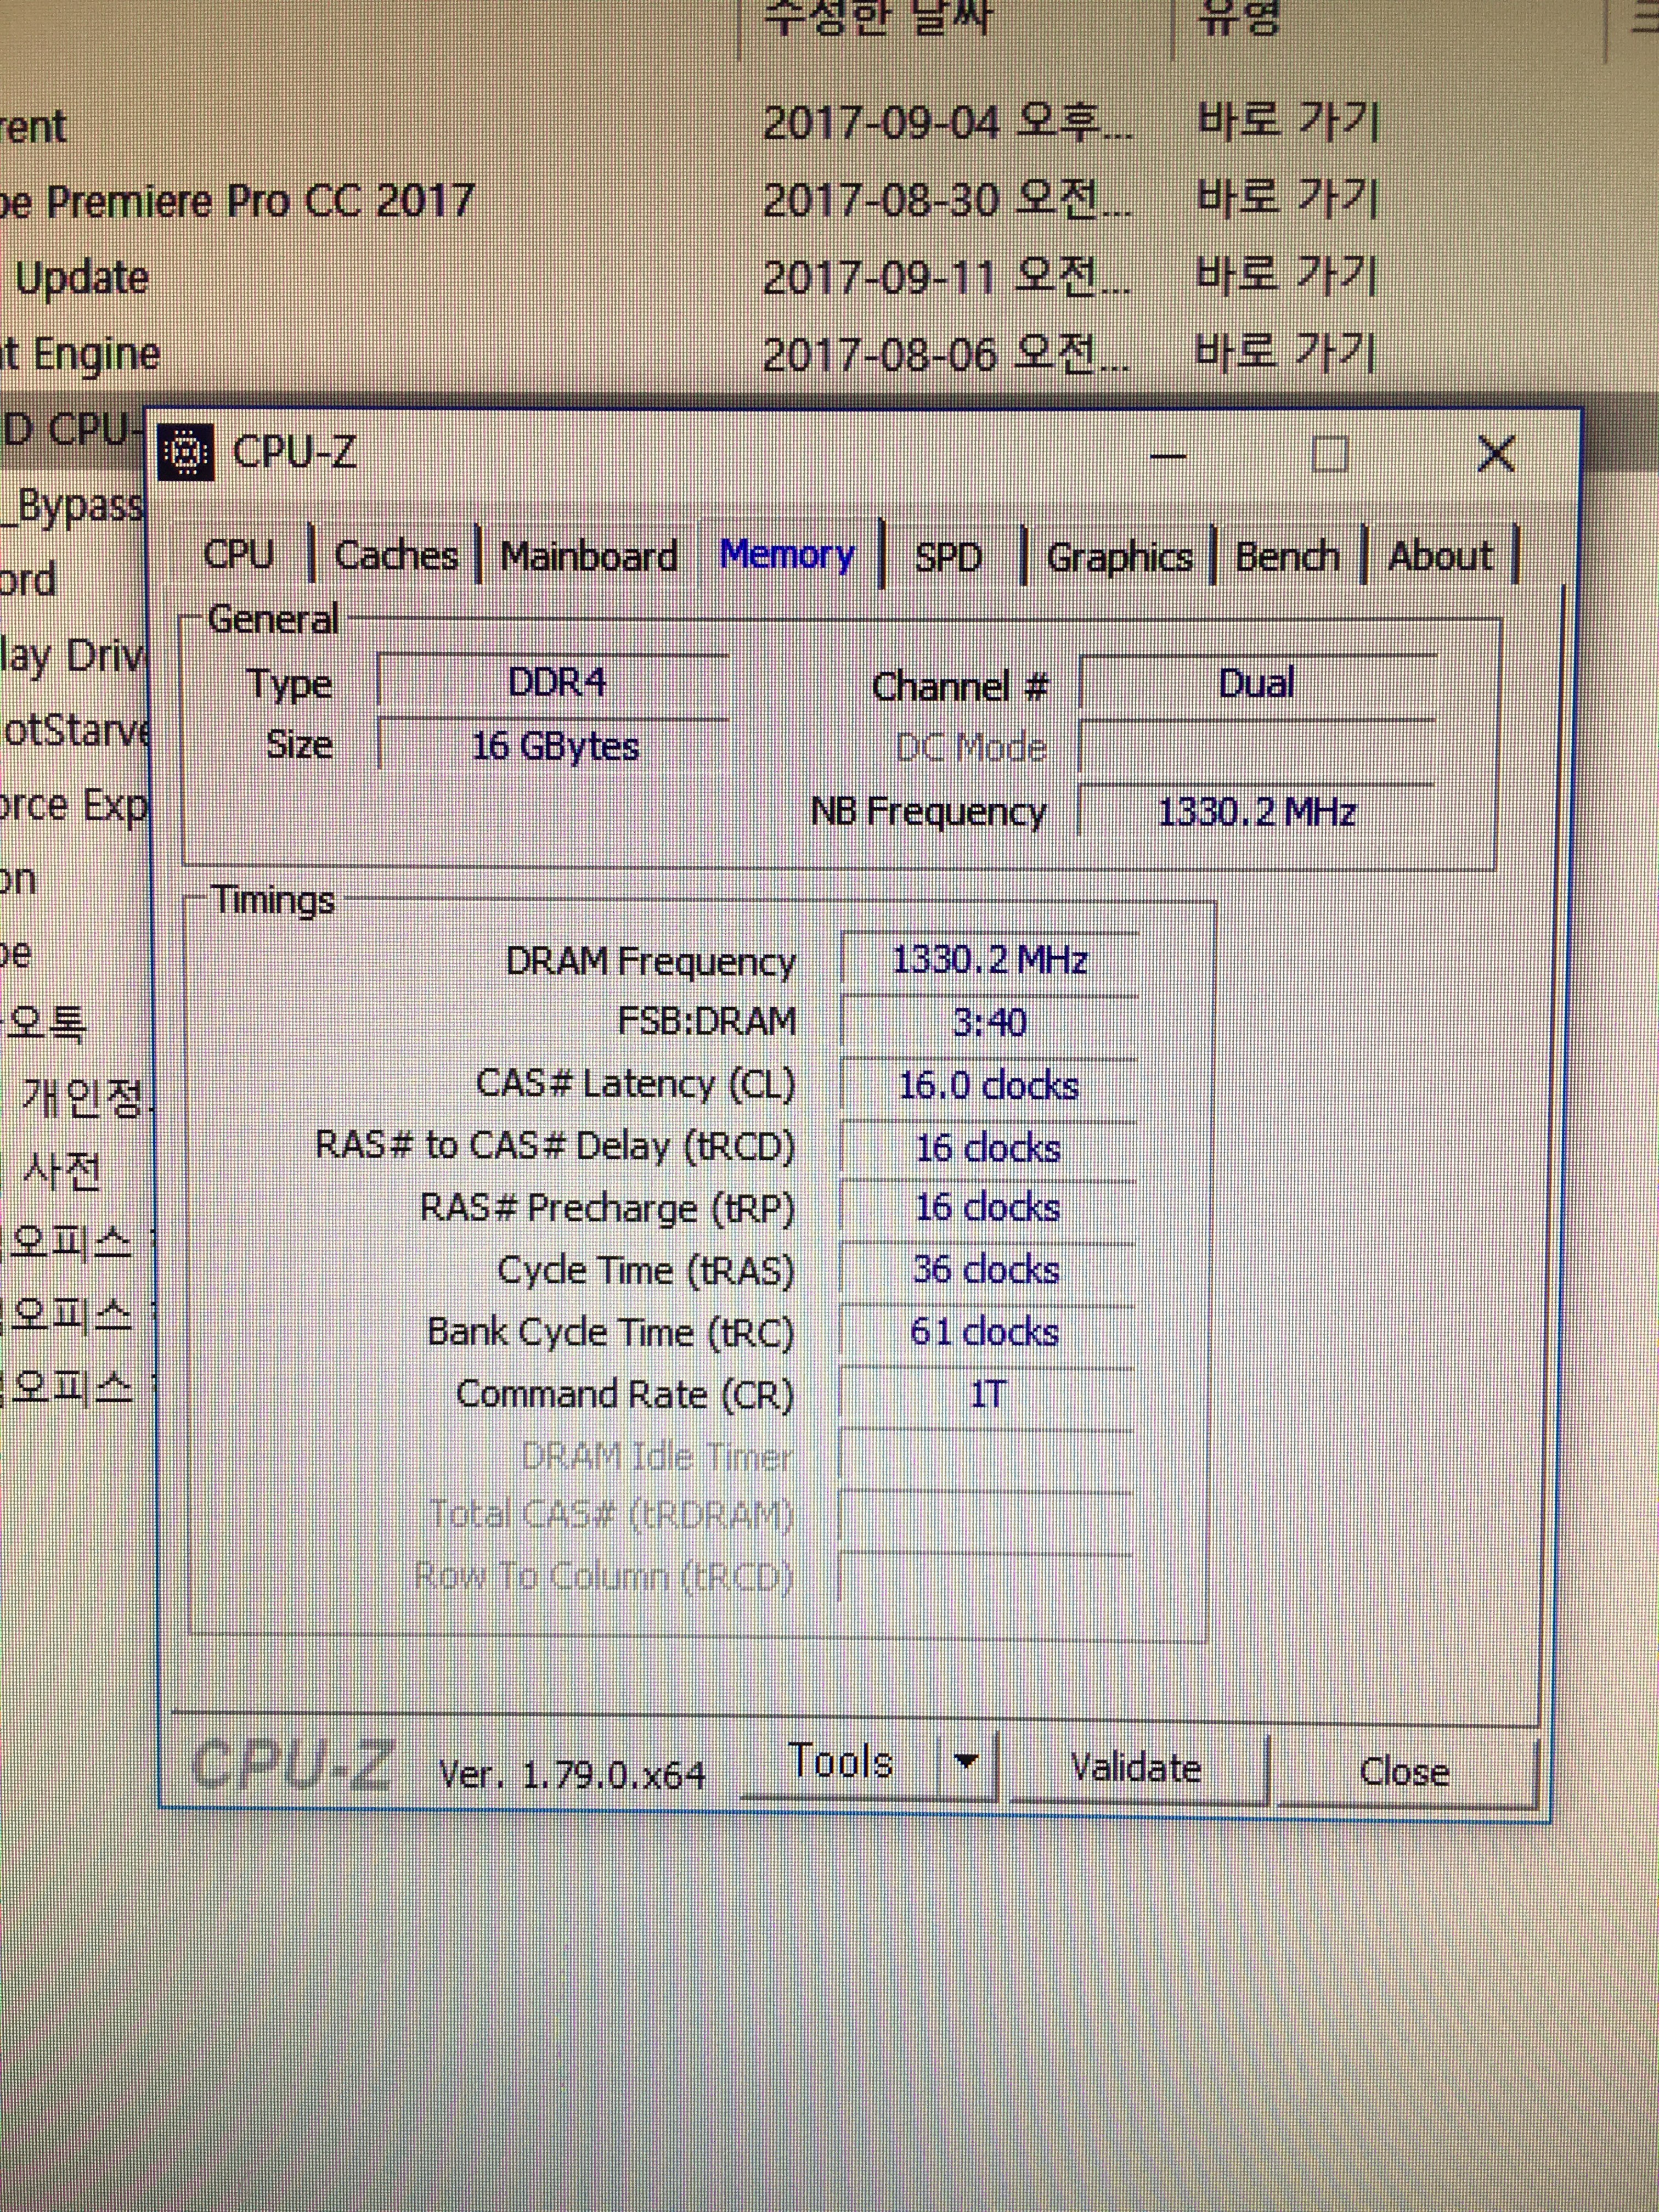Click the Command Rate (CR) label
This screenshot has width=1659, height=2212.
[625, 1394]
